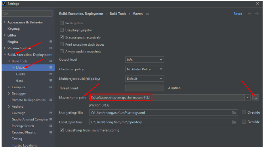The height and width of the screenshot is (147, 265).
Task: Click the project-level icon next to Version Control
Action: coord(51,48)
